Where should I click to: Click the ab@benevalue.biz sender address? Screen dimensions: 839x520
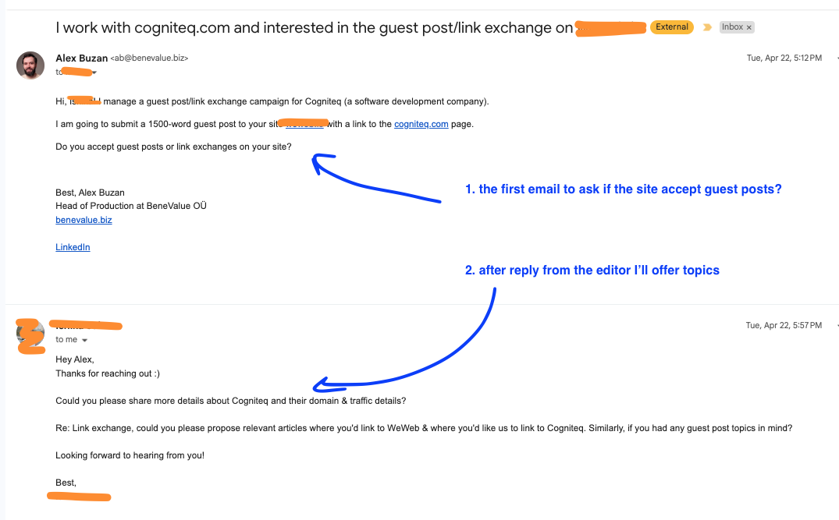coord(149,58)
